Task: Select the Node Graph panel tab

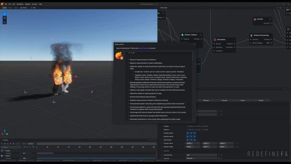Action: [164, 8]
